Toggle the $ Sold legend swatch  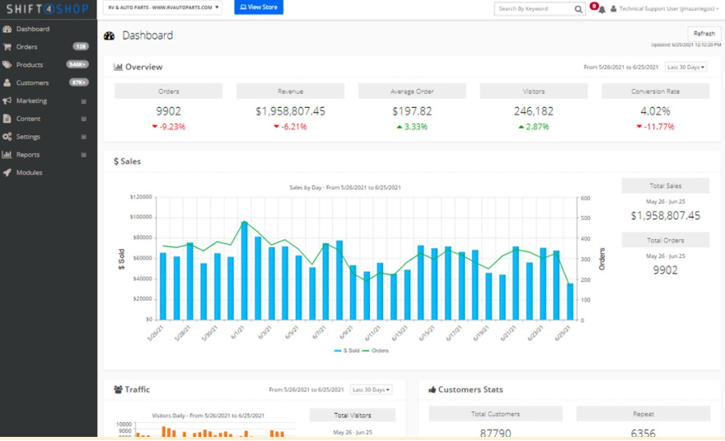338,351
